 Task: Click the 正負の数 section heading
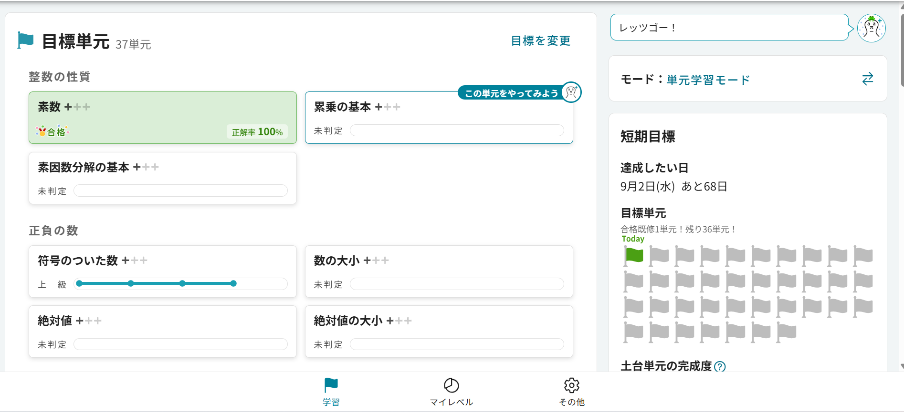pyautogui.click(x=53, y=231)
